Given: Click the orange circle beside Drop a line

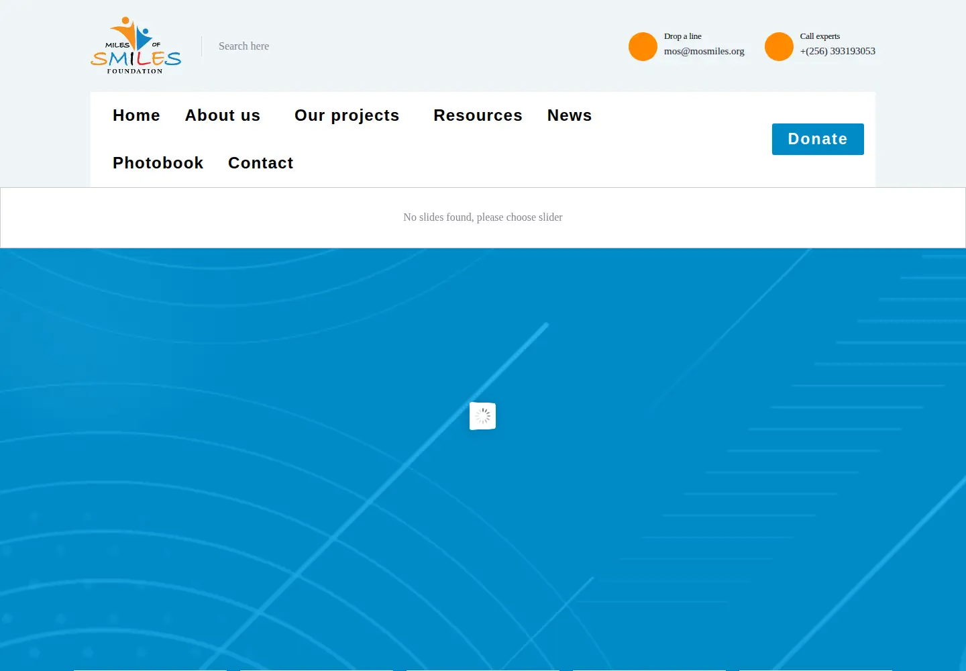Looking at the screenshot, I should coord(643,46).
